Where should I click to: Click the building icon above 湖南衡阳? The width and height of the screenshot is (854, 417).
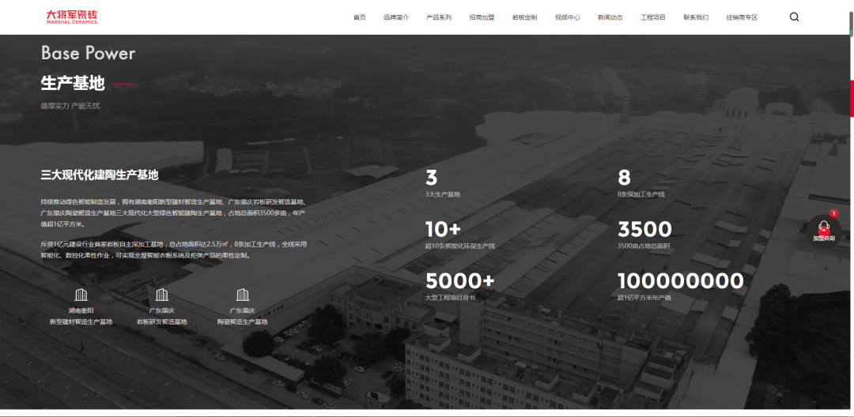(81, 295)
